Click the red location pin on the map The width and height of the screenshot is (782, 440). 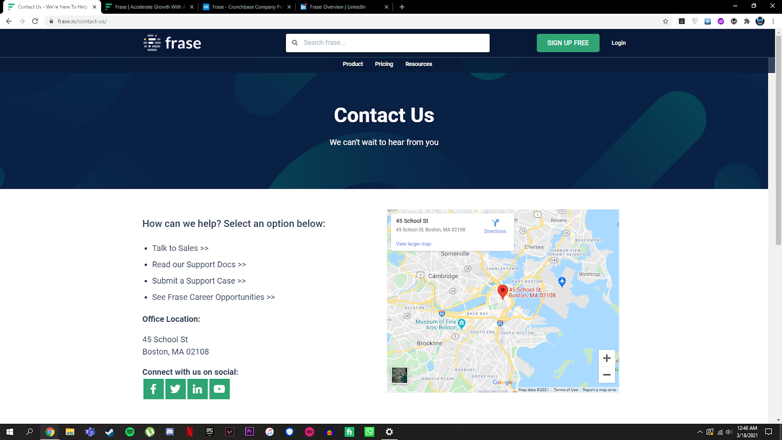click(x=502, y=291)
